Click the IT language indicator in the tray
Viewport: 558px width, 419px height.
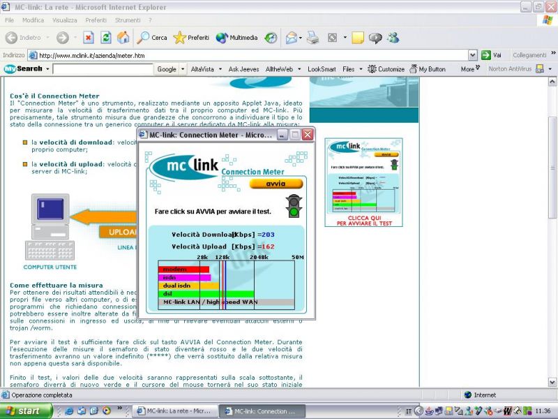pos(409,411)
